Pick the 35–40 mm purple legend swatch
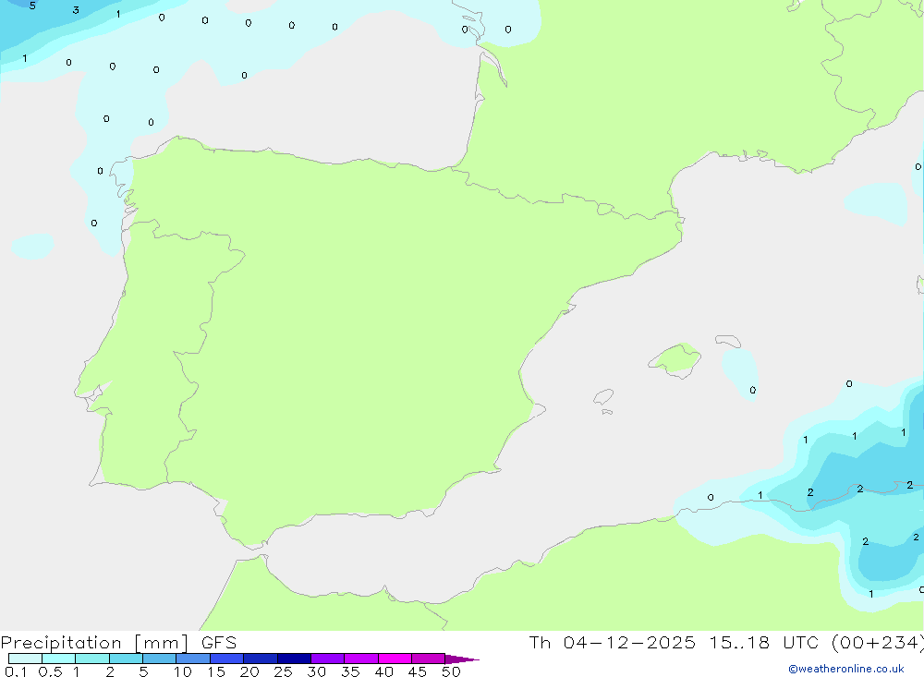Screen dimensions: 924x677 [x=360, y=659]
